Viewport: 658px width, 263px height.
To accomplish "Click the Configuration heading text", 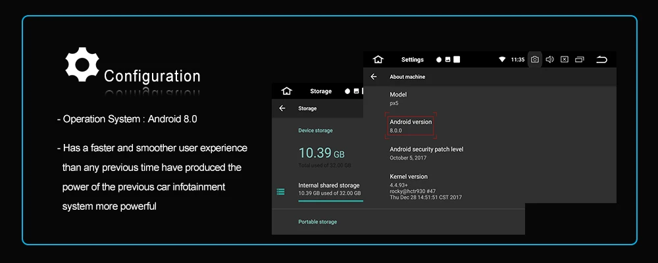I will pos(152,76).
